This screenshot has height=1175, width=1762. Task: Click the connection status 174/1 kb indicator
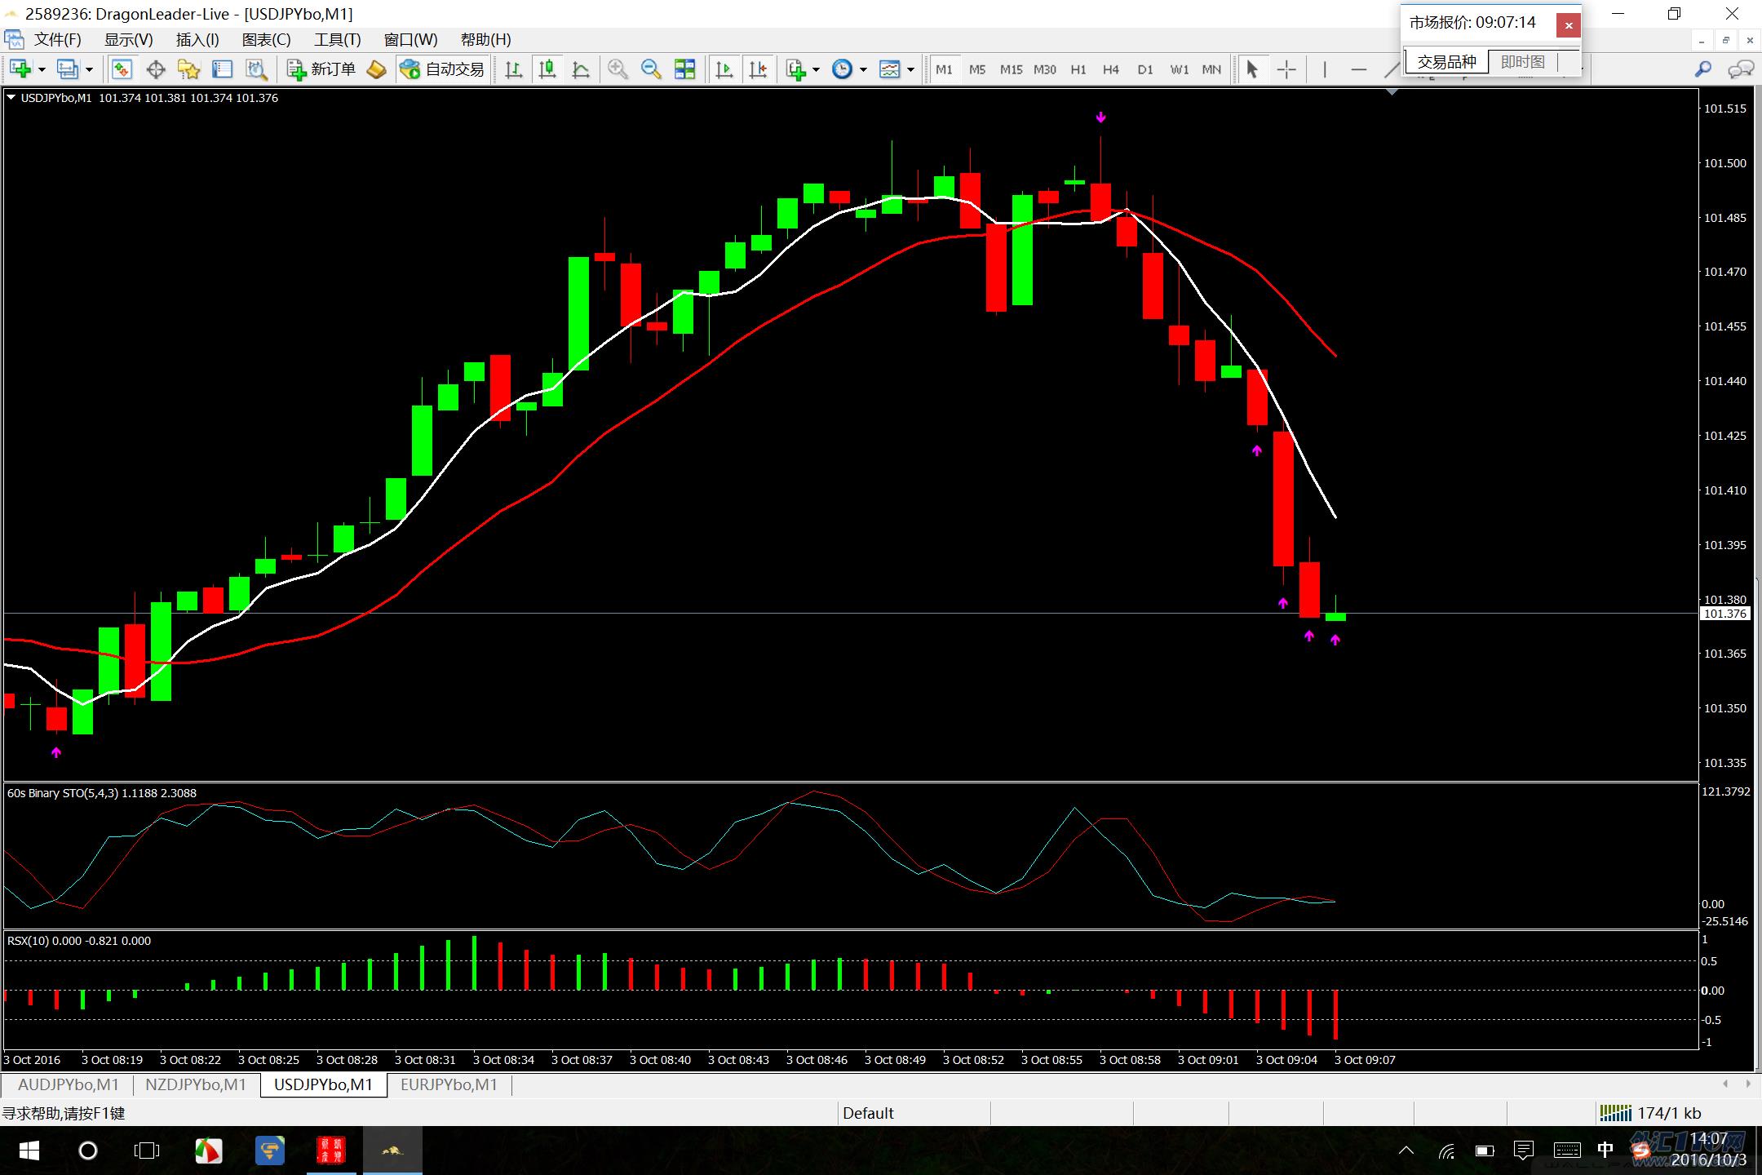pyautogui.click(x=1651, y=1113)
